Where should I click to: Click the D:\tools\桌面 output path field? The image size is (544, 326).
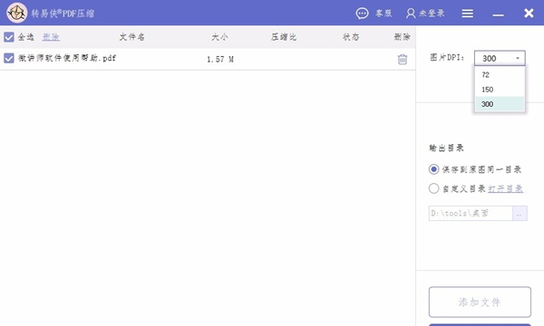click(471, 214)
